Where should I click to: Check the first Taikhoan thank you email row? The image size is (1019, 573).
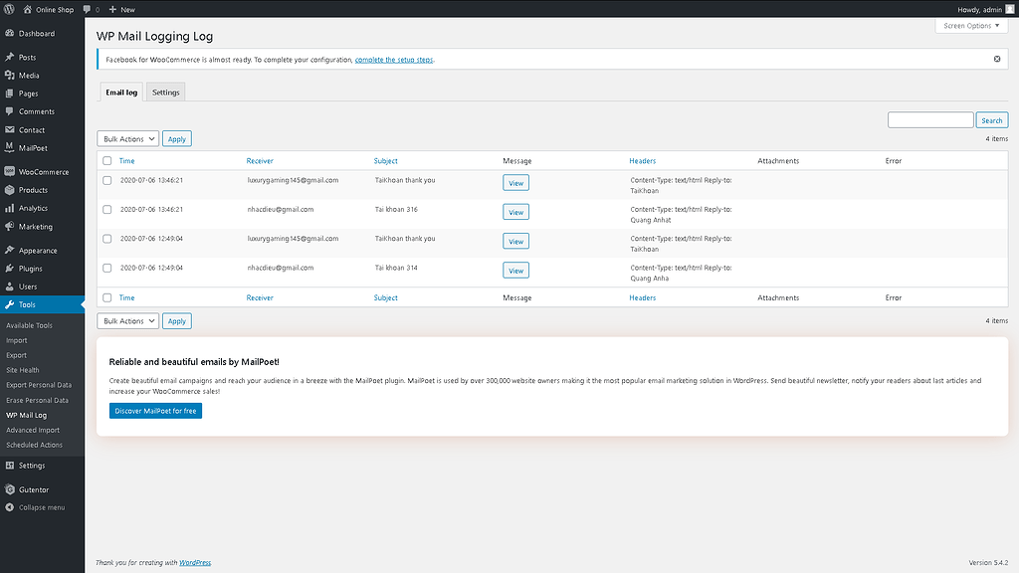(x=107, y=182)
